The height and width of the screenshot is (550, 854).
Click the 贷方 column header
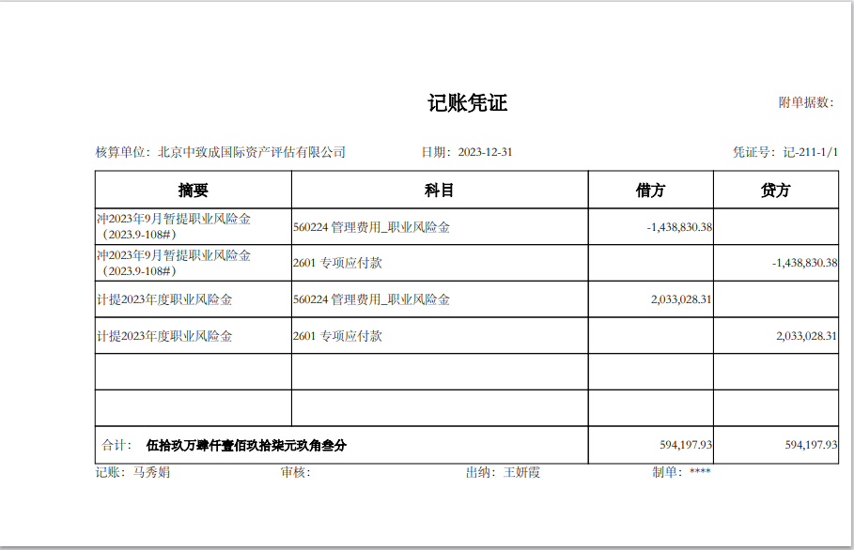[775, 191]
